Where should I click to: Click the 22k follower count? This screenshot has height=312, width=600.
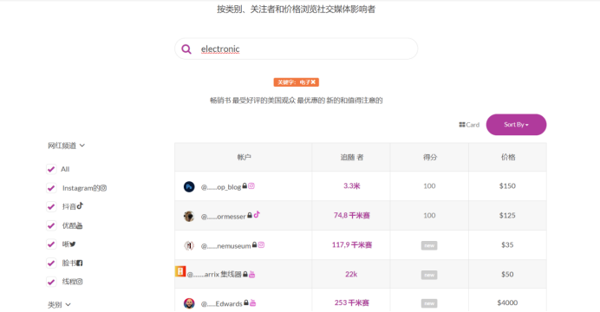click(x=351, y=274)
